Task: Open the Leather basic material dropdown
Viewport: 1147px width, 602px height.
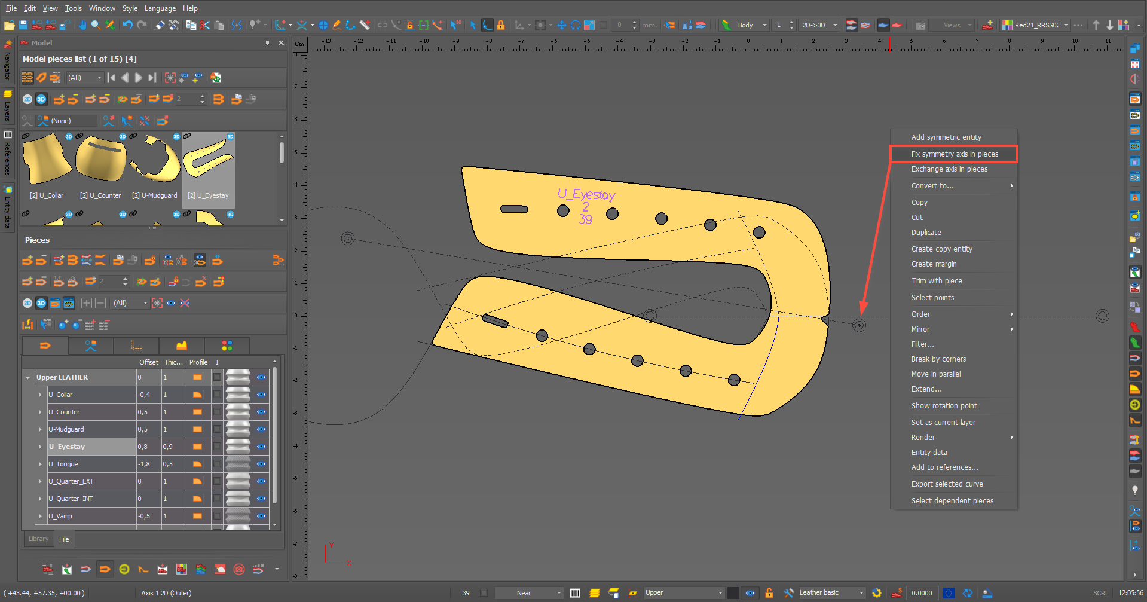Action: tap(861, 593)
